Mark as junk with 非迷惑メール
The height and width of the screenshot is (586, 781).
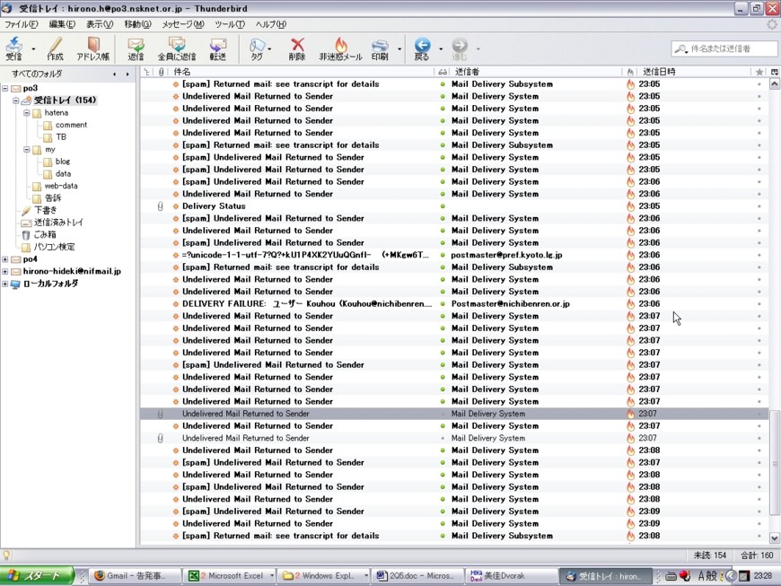pos(341,48)
